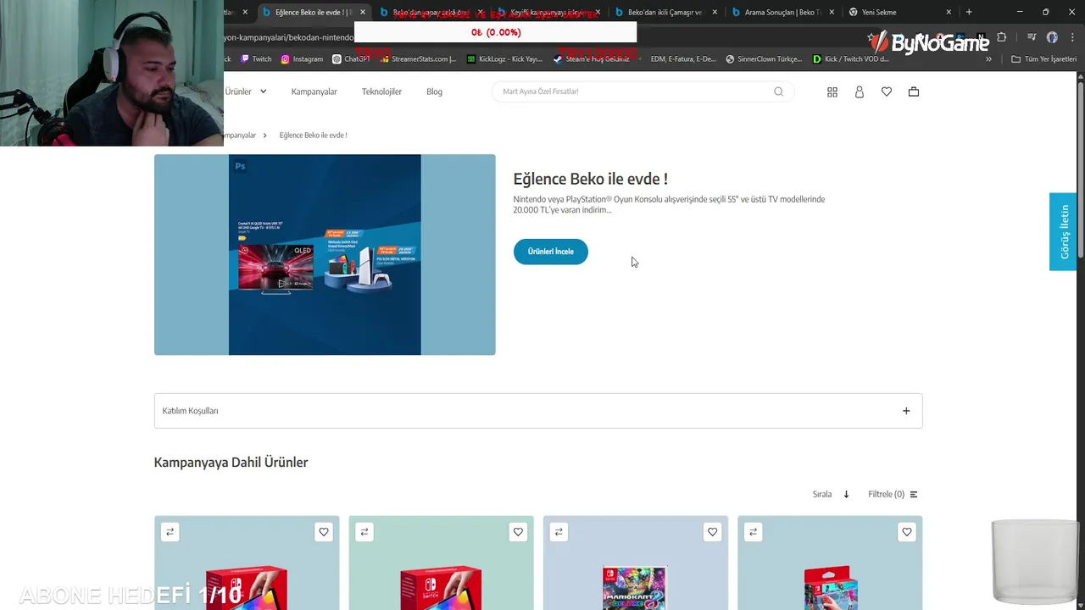The height and width of the screenshot is (610, 1085).
Task: Click Eğlence Beko ile evde ! heading
Action: click(591, 179)
